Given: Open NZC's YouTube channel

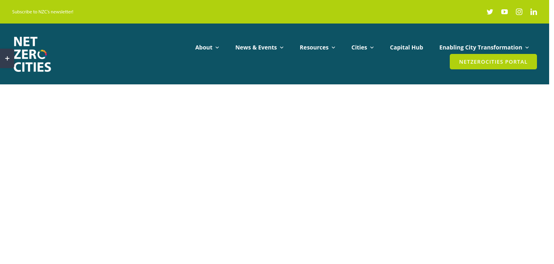Looking at the screenshot, I should click(505, 12).
